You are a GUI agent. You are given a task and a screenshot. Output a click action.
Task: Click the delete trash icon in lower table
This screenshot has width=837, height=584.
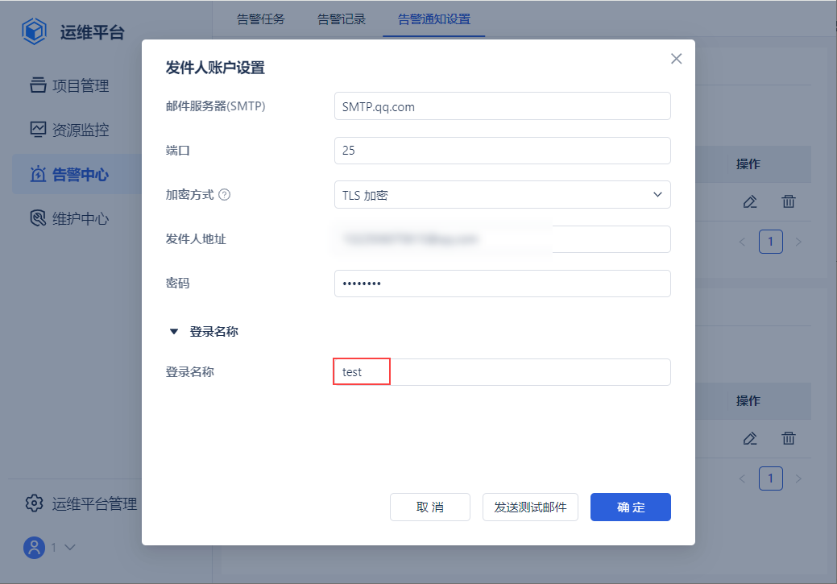[x=789, y=438]
